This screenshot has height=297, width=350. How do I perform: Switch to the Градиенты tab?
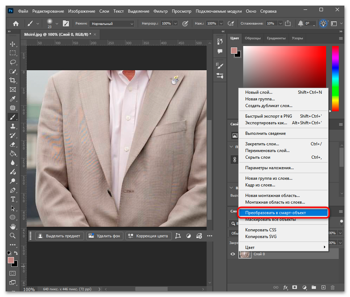[276, 38]
